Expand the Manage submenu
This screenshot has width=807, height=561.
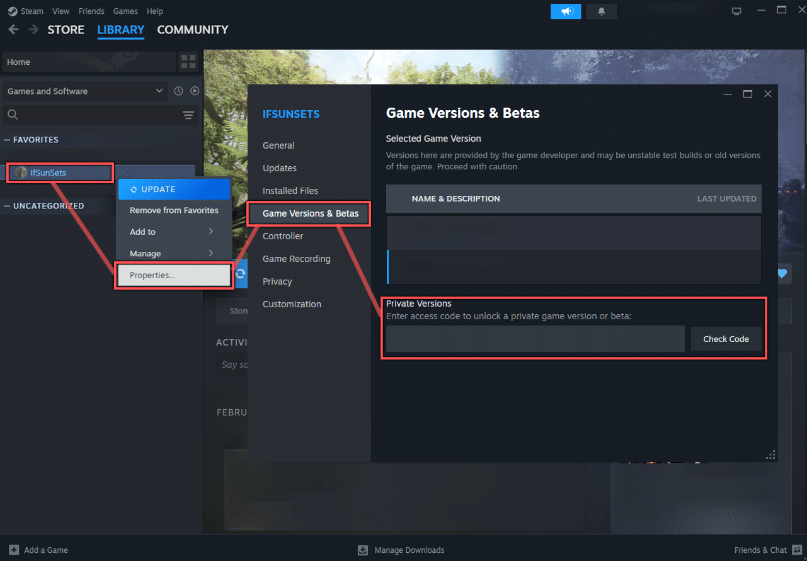(174, 253)
